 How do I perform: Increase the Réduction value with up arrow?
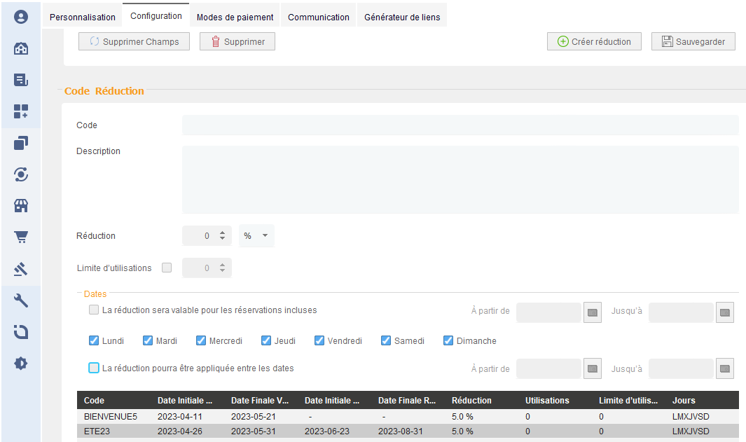tap(222, 233)
